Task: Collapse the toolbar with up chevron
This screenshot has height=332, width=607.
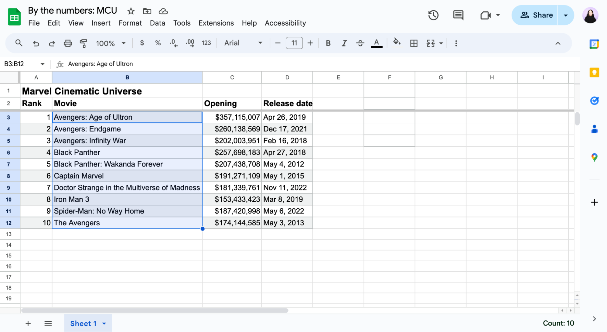Action: 558,43
